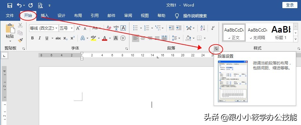Align text left
This screenshot has height=125, width=301.
tap(136, 38)
